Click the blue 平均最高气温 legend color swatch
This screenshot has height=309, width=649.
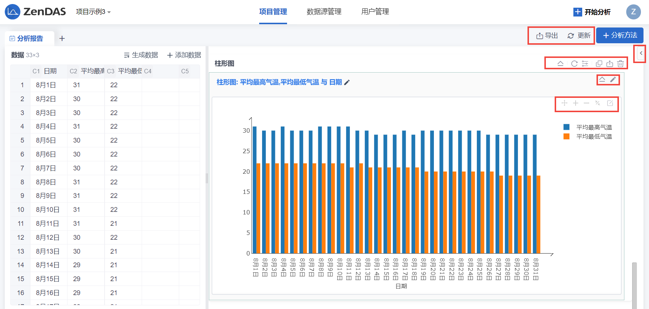tap(566, 127)
